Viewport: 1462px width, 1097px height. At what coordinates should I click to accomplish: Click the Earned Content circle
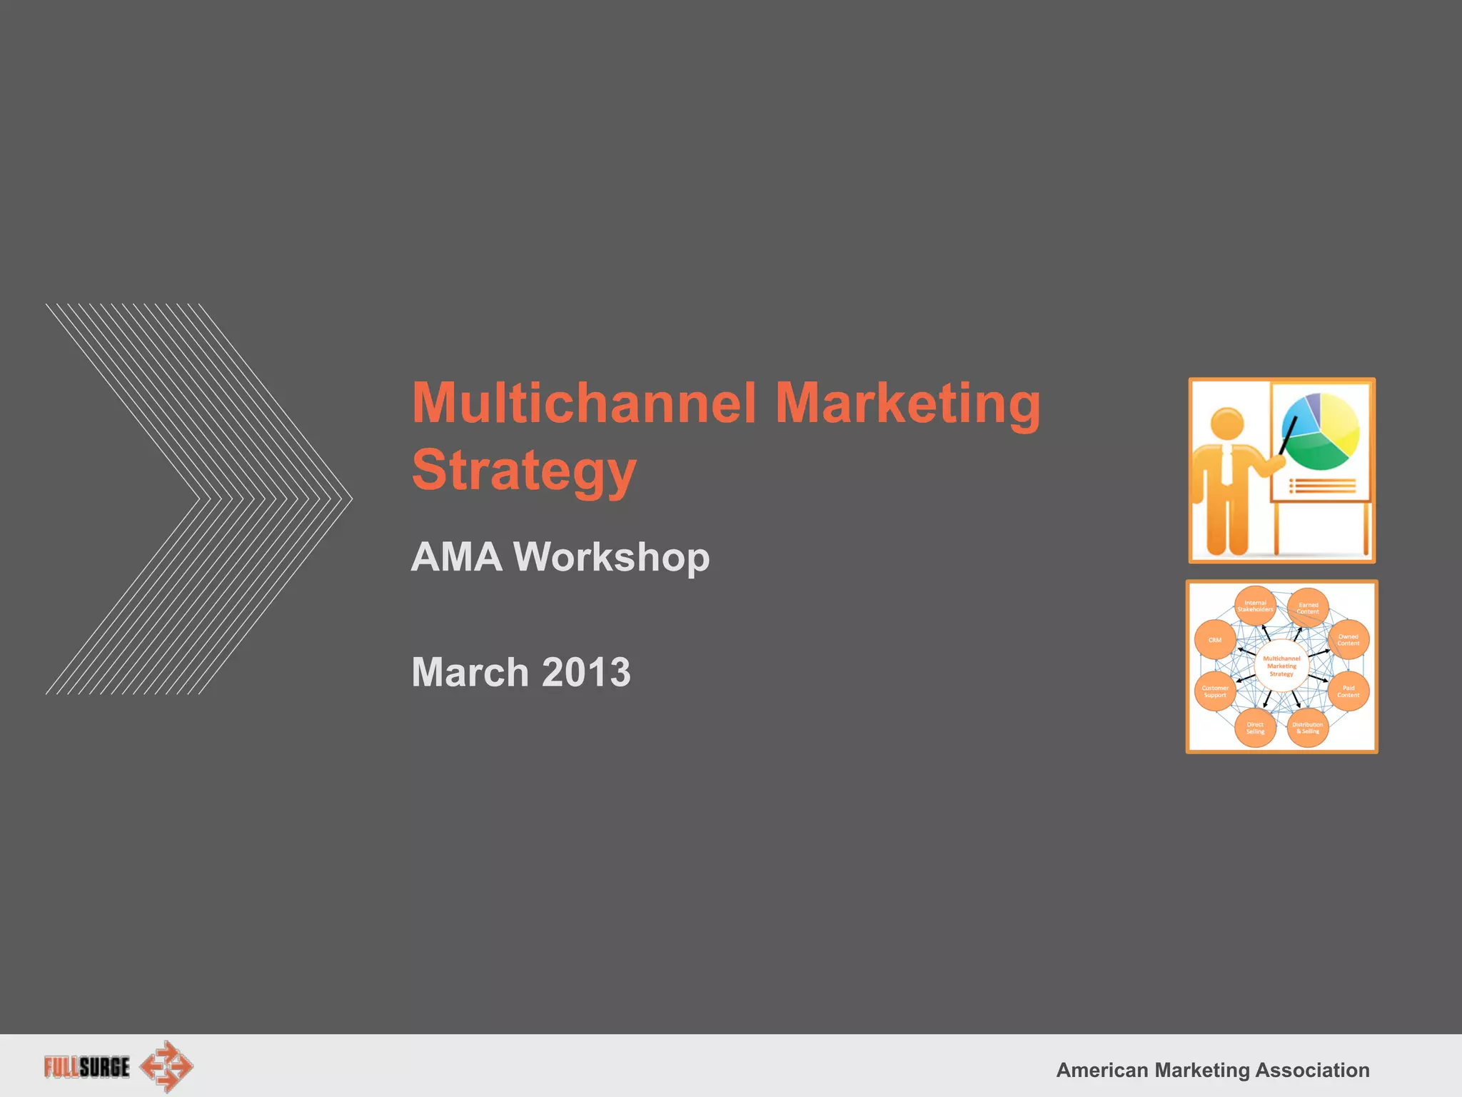[1308, 608]
